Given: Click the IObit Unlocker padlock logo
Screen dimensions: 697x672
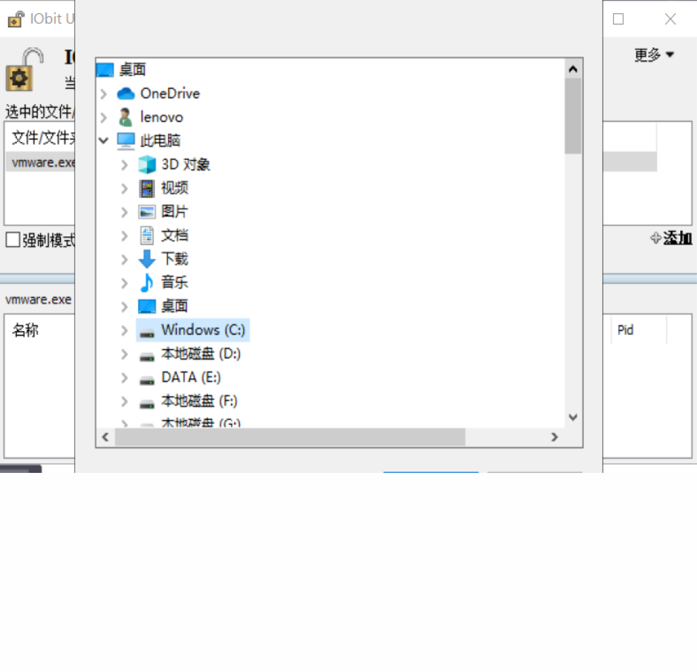Looking at the screenshot, I should click(24, 69).
